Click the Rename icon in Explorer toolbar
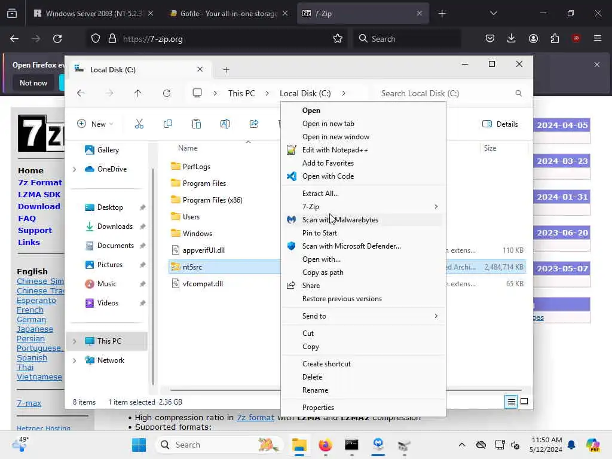 click(225, 124)
